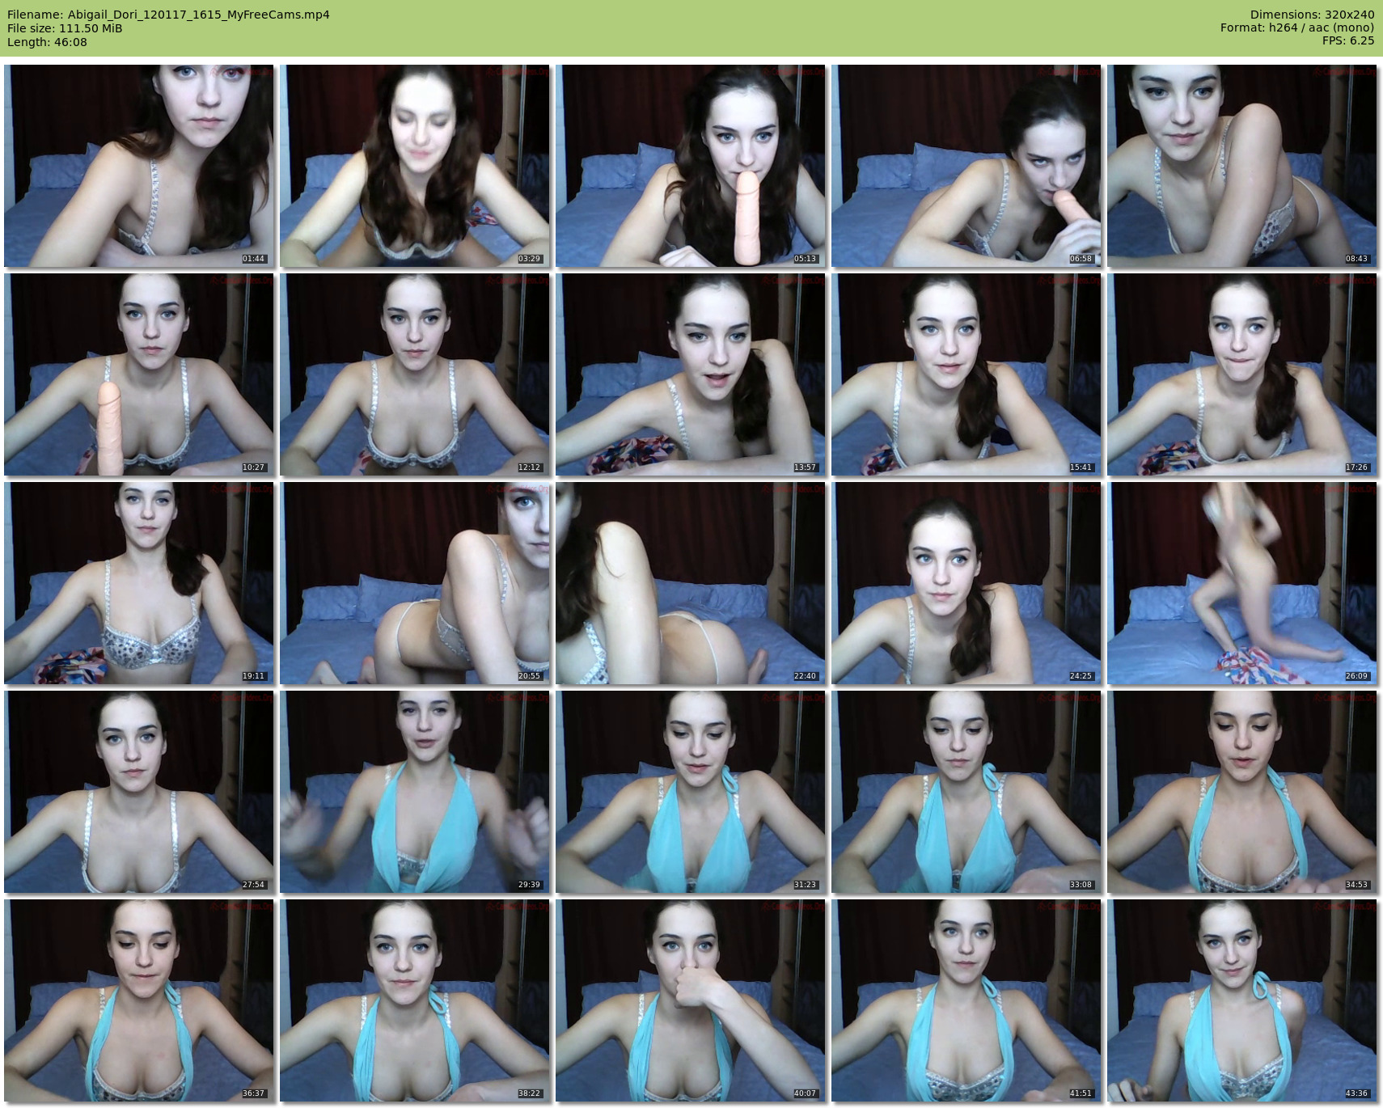The height and width of the screenshot is (1108, 1383).
Task: Open the thumbnail marked 15:41
Action: click(x=966, y=374)
